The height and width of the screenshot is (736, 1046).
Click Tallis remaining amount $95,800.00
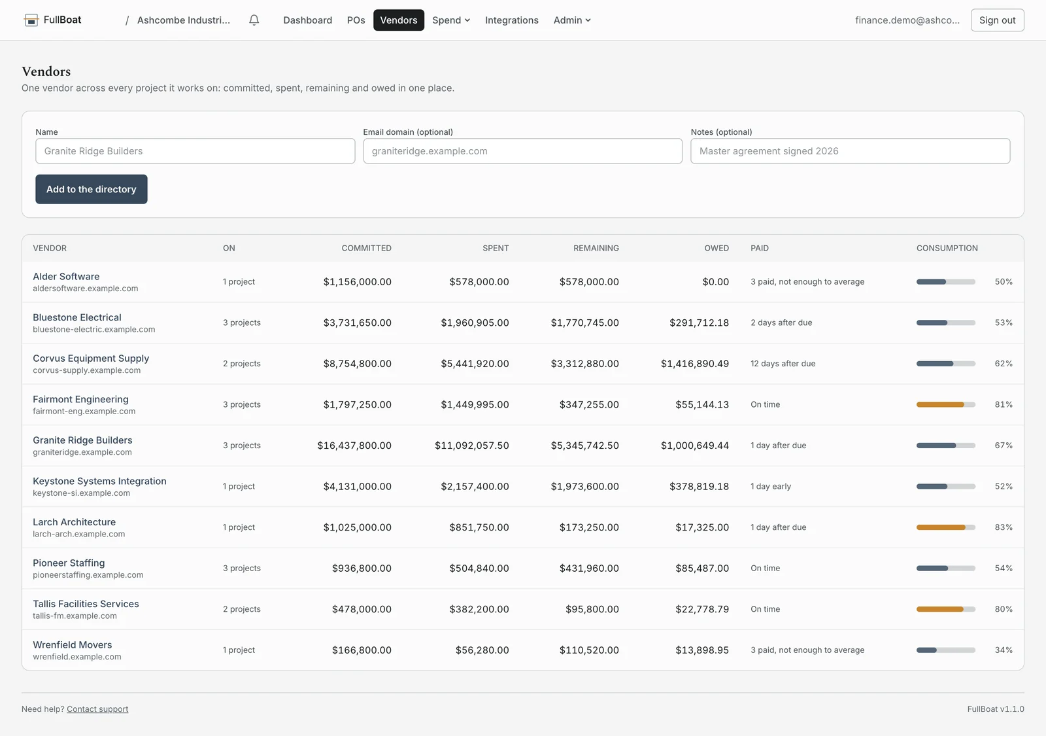coord(592,609)
